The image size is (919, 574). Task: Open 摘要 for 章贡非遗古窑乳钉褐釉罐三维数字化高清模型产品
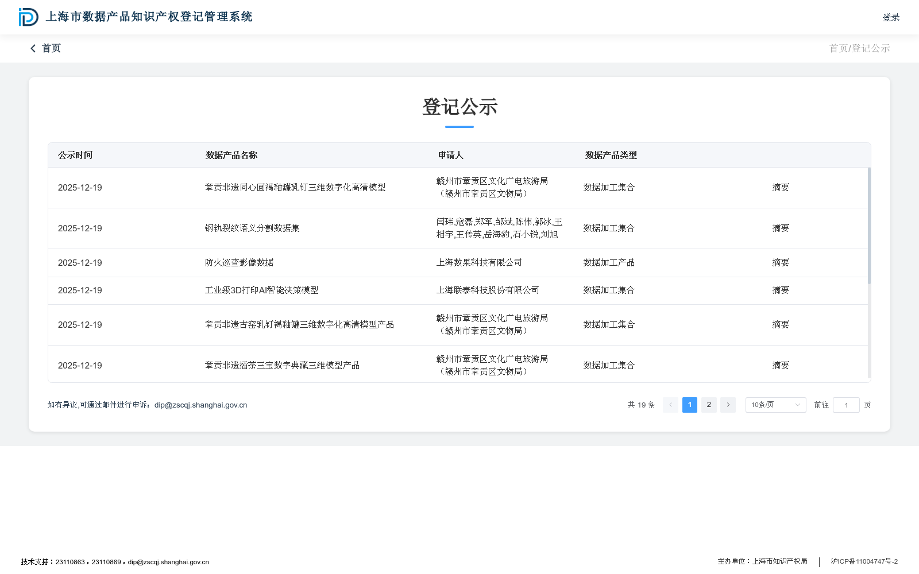[x=781, y=325]
